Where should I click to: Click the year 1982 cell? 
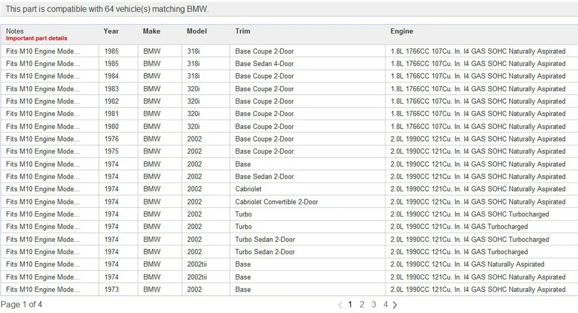(x=112, y=101)
